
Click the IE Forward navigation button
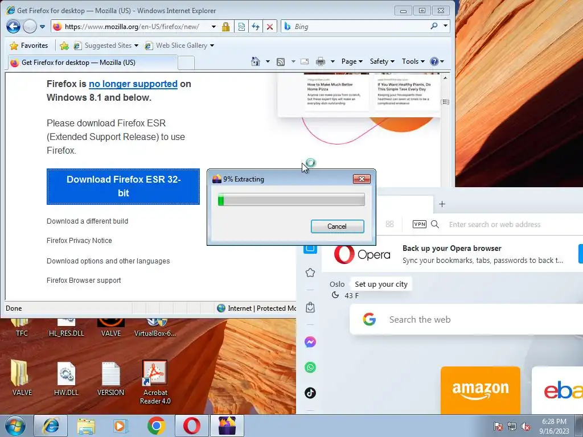(30, 26)
